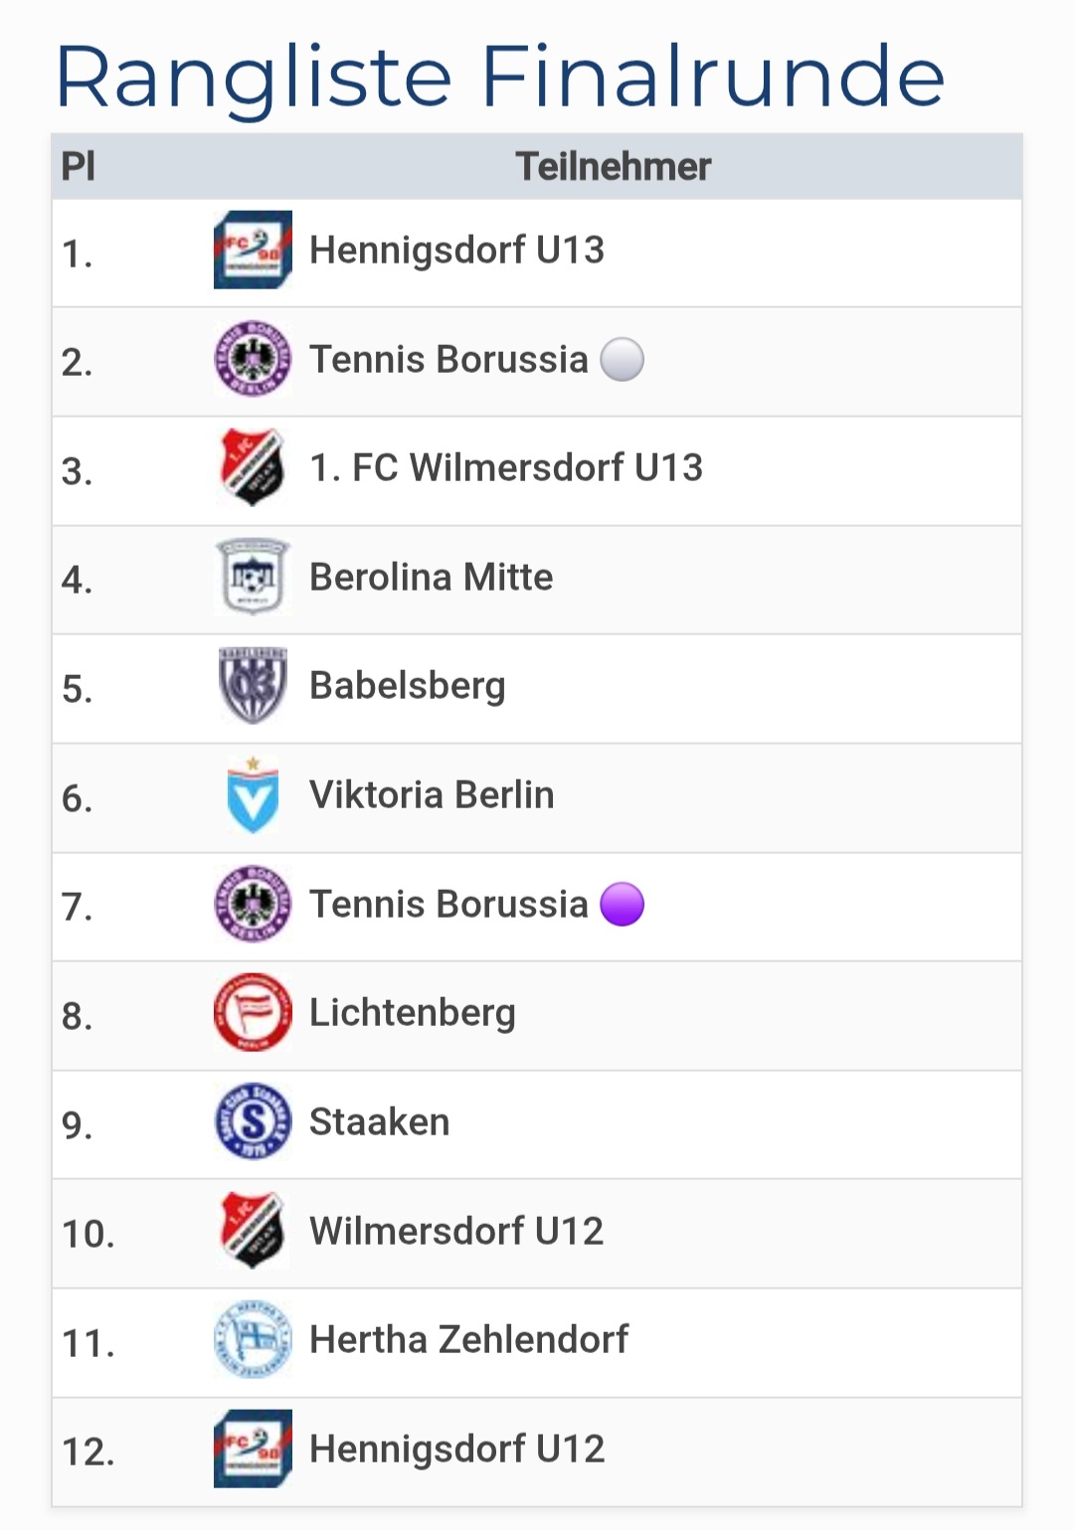1074x1530 pixels.
Task: Click the Babelsberg 03 shield logo
Action: (x=253, y=686)
